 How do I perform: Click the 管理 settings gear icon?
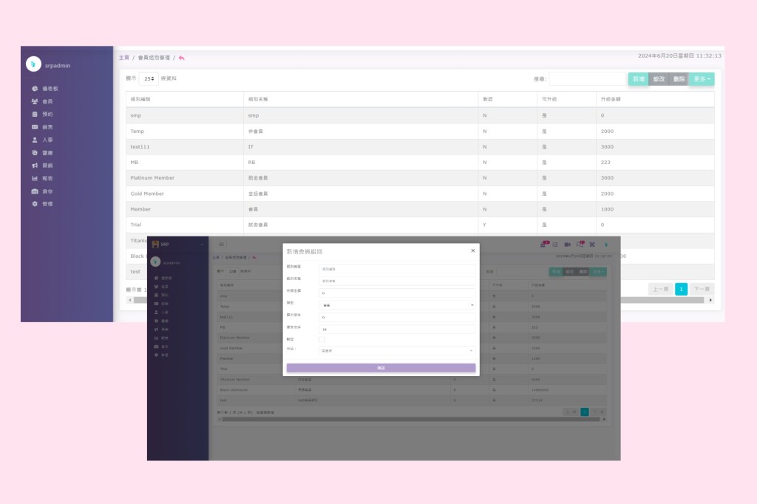coord(35,204)
